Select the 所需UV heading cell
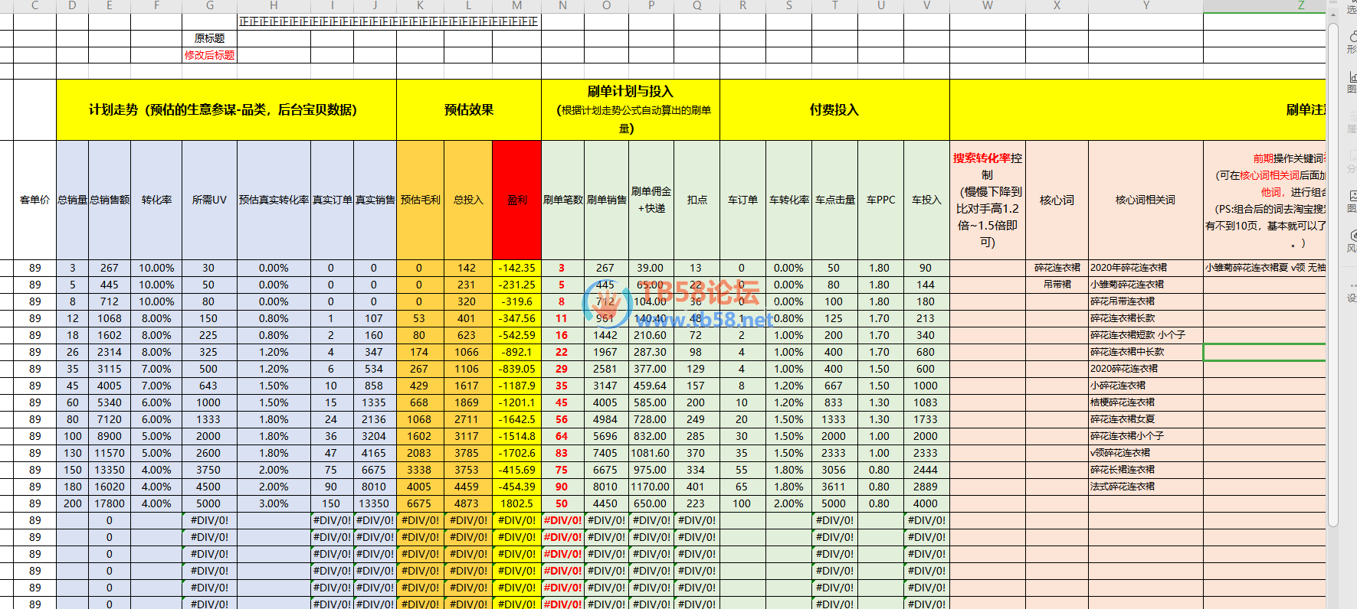This screenshot has width=1357, height=609. point(210,200)
